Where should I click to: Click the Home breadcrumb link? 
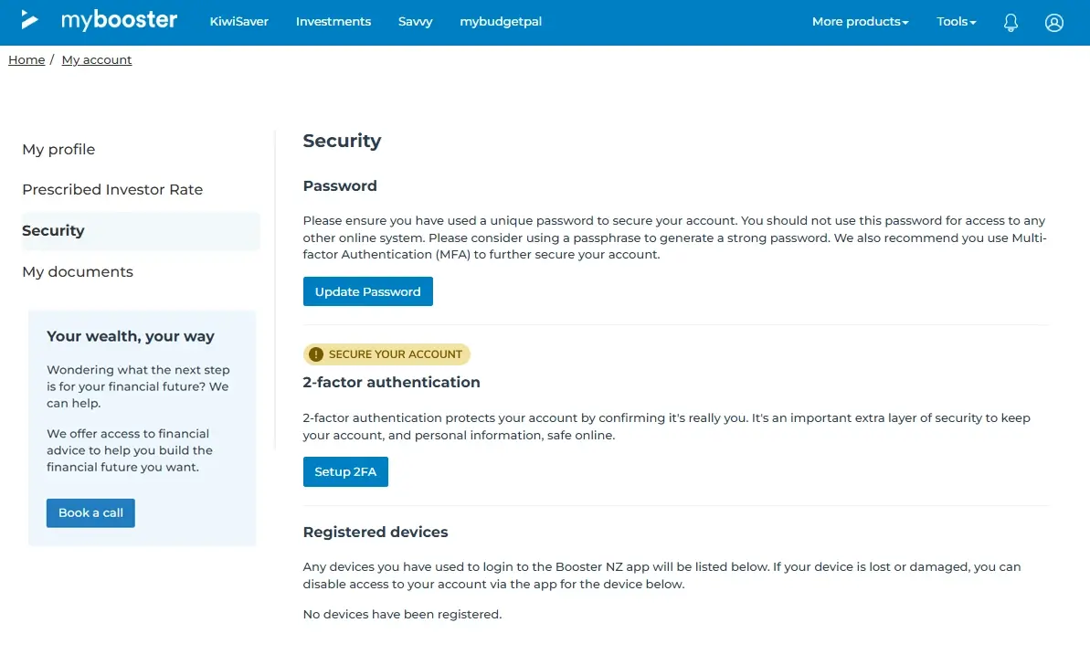pos(26,59)
